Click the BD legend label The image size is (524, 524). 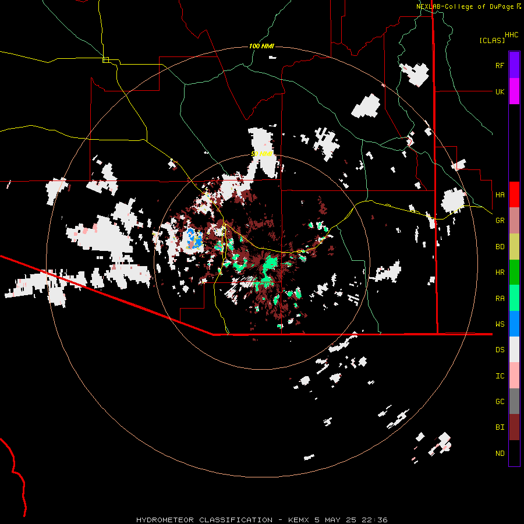click(500, 247)
